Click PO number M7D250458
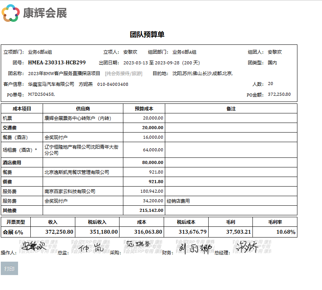Viewport: 322px width, 290px height. click(x=41, y=94)
